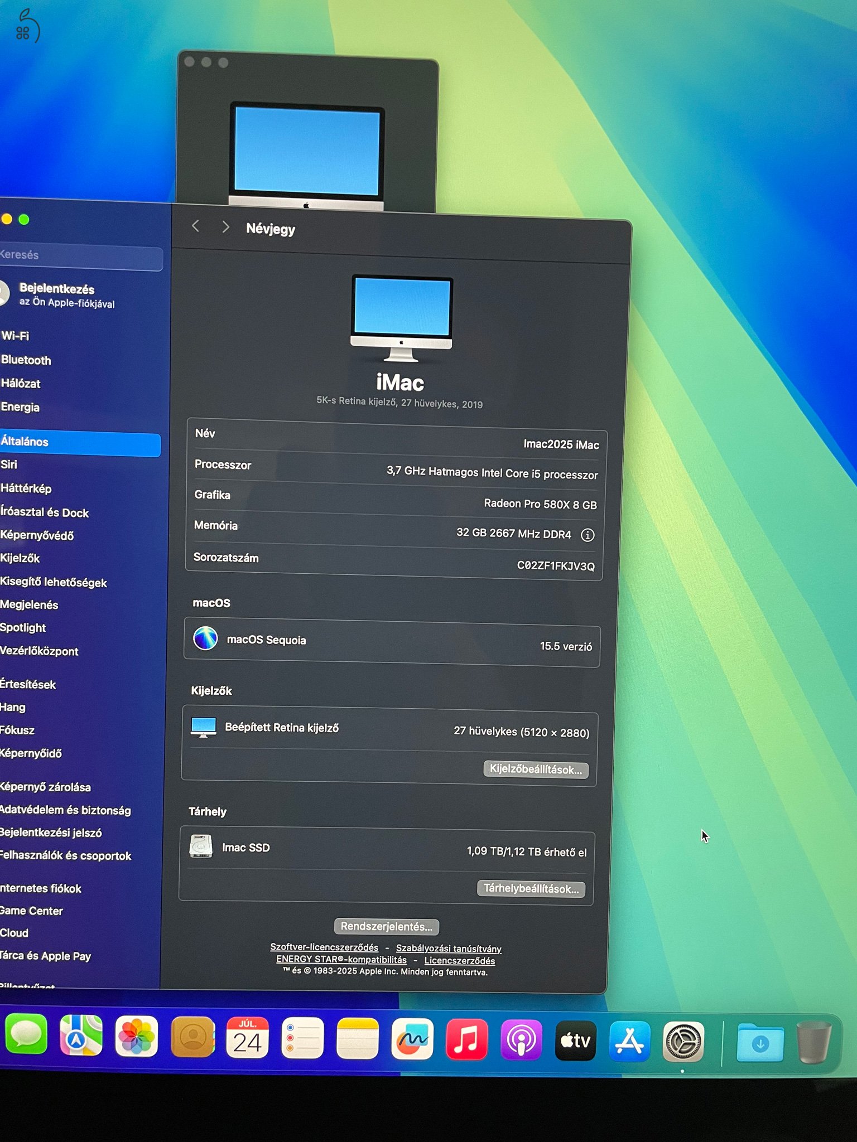
Task: Open the Szoftver-licencszerződés link
Action: coord(324,947)
